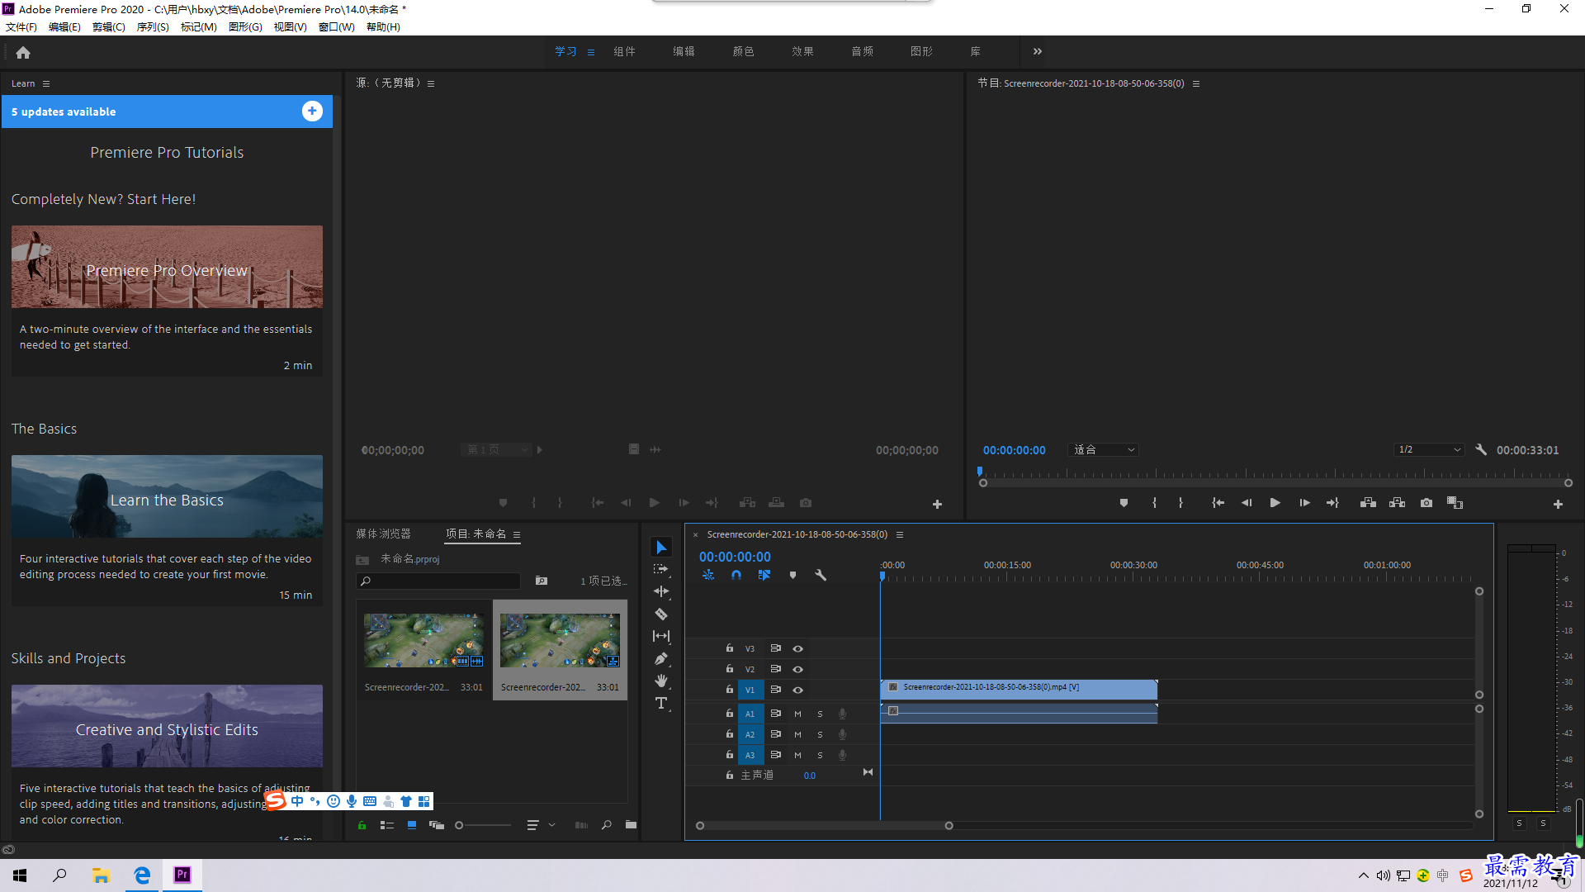This screenshot has width=1585, height=892.
Task: Click Lift button in program monitor
Action: click(1368, 502)
